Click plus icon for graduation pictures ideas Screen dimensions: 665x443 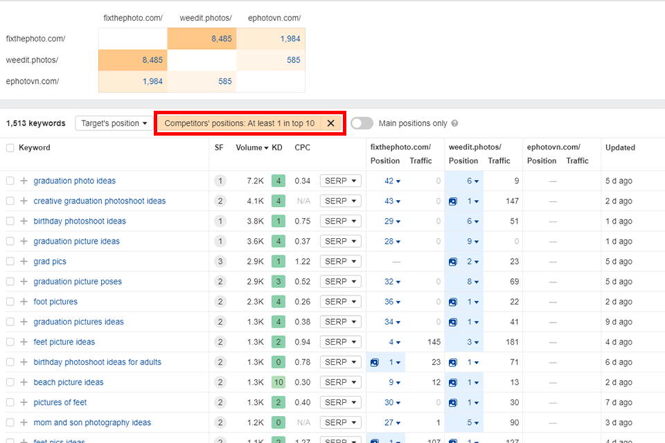tap(24, 322)
